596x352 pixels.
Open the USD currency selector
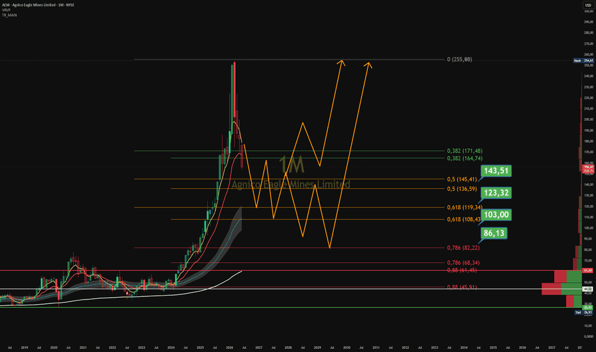[x=588, y=5]
